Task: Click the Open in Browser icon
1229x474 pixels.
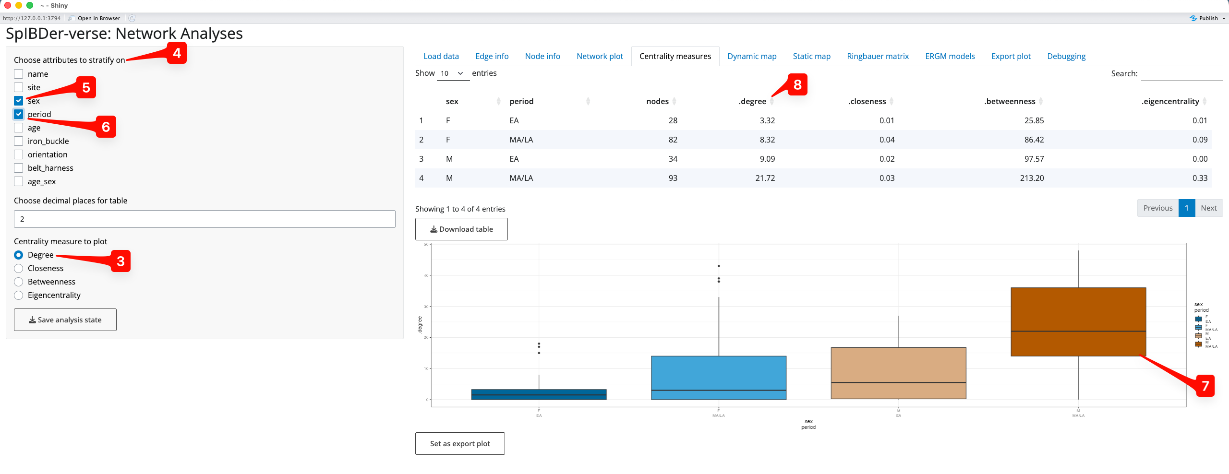Action: click(72, 18)
